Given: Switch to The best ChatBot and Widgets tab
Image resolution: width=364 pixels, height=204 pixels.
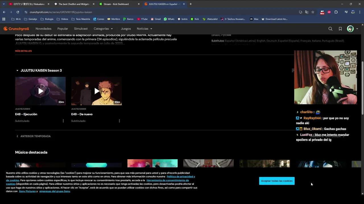Looking at the screenshot, I should coord(74,4).
